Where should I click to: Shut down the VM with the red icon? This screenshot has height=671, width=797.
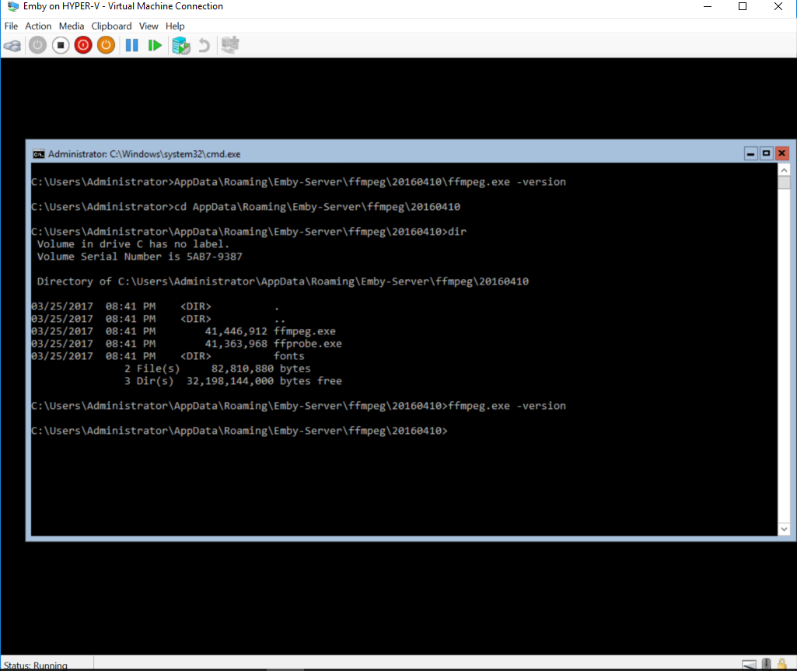[x=83, y=45]
